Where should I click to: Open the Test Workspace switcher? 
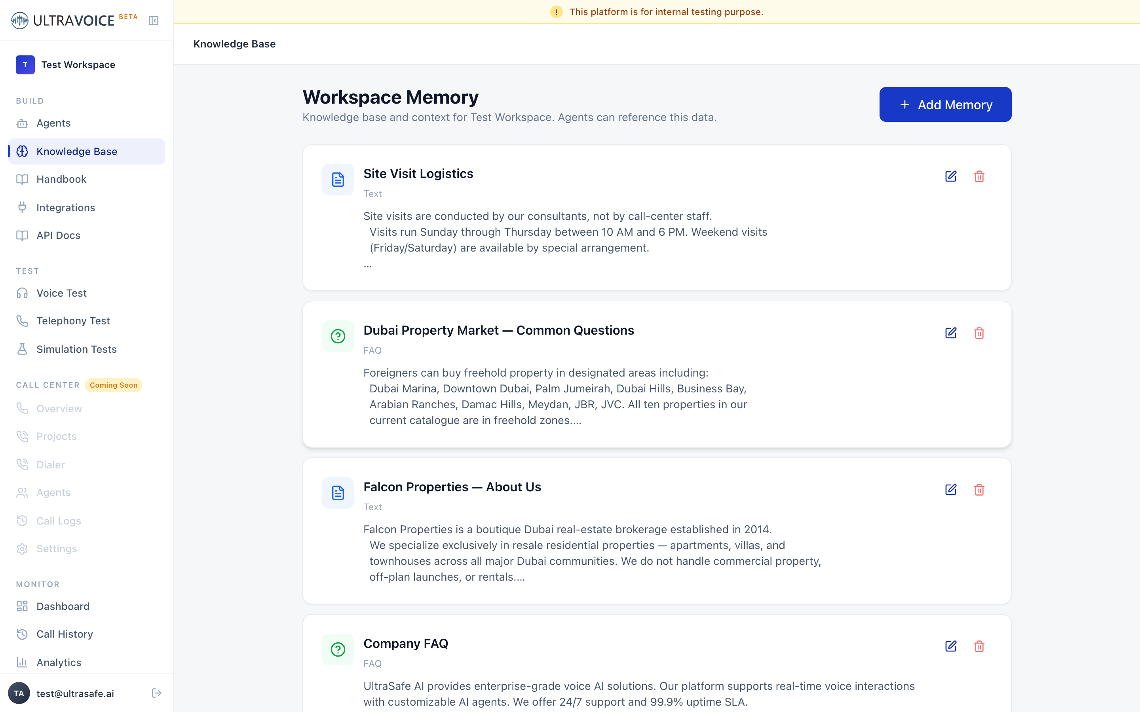pos(87,65)
